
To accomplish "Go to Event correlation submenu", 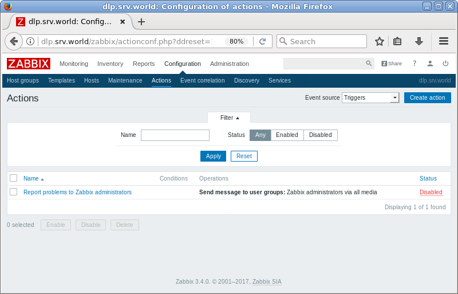I will click(x=203, y=80).
